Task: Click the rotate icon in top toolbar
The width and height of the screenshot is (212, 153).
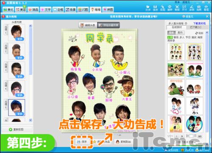Action: click(170, 7)
